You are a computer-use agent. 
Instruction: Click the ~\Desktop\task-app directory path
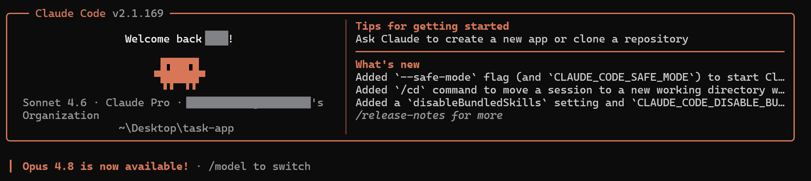point(176,128)
